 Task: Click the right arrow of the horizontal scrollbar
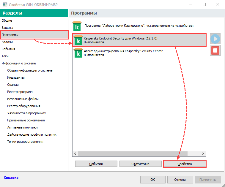(x=203, y=154)
